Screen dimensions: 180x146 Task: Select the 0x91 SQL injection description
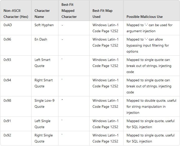point(151,124)
